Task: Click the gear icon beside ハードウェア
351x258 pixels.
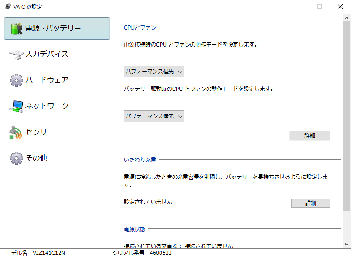Action: (x=17, y=80)
